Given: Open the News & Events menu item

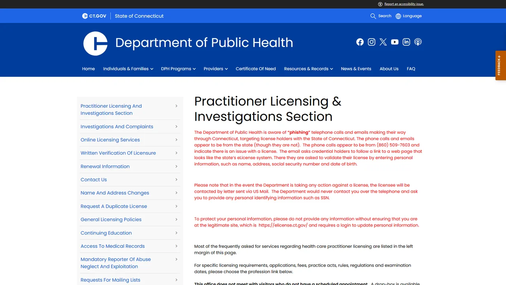Looking at the screenshot, I should 356,69.
